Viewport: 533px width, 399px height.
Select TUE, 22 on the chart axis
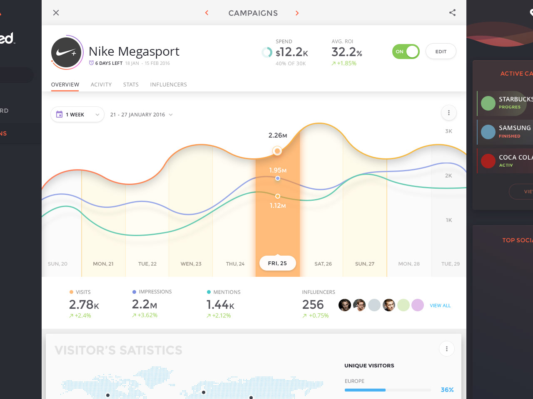click(147, 264)
